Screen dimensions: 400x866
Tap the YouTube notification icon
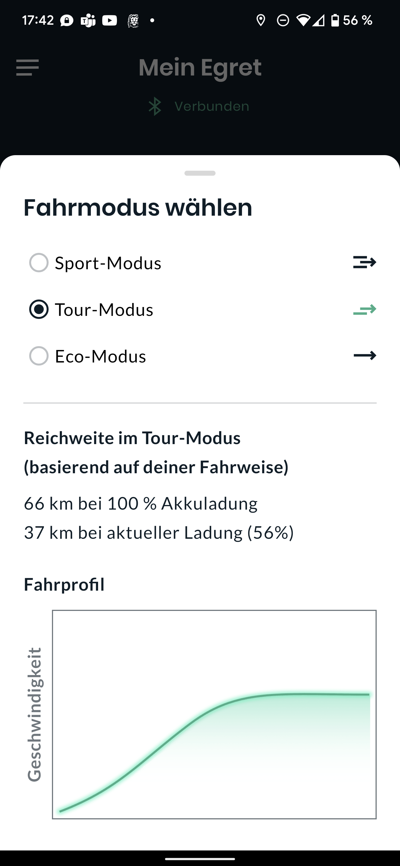tap(110, 21)
